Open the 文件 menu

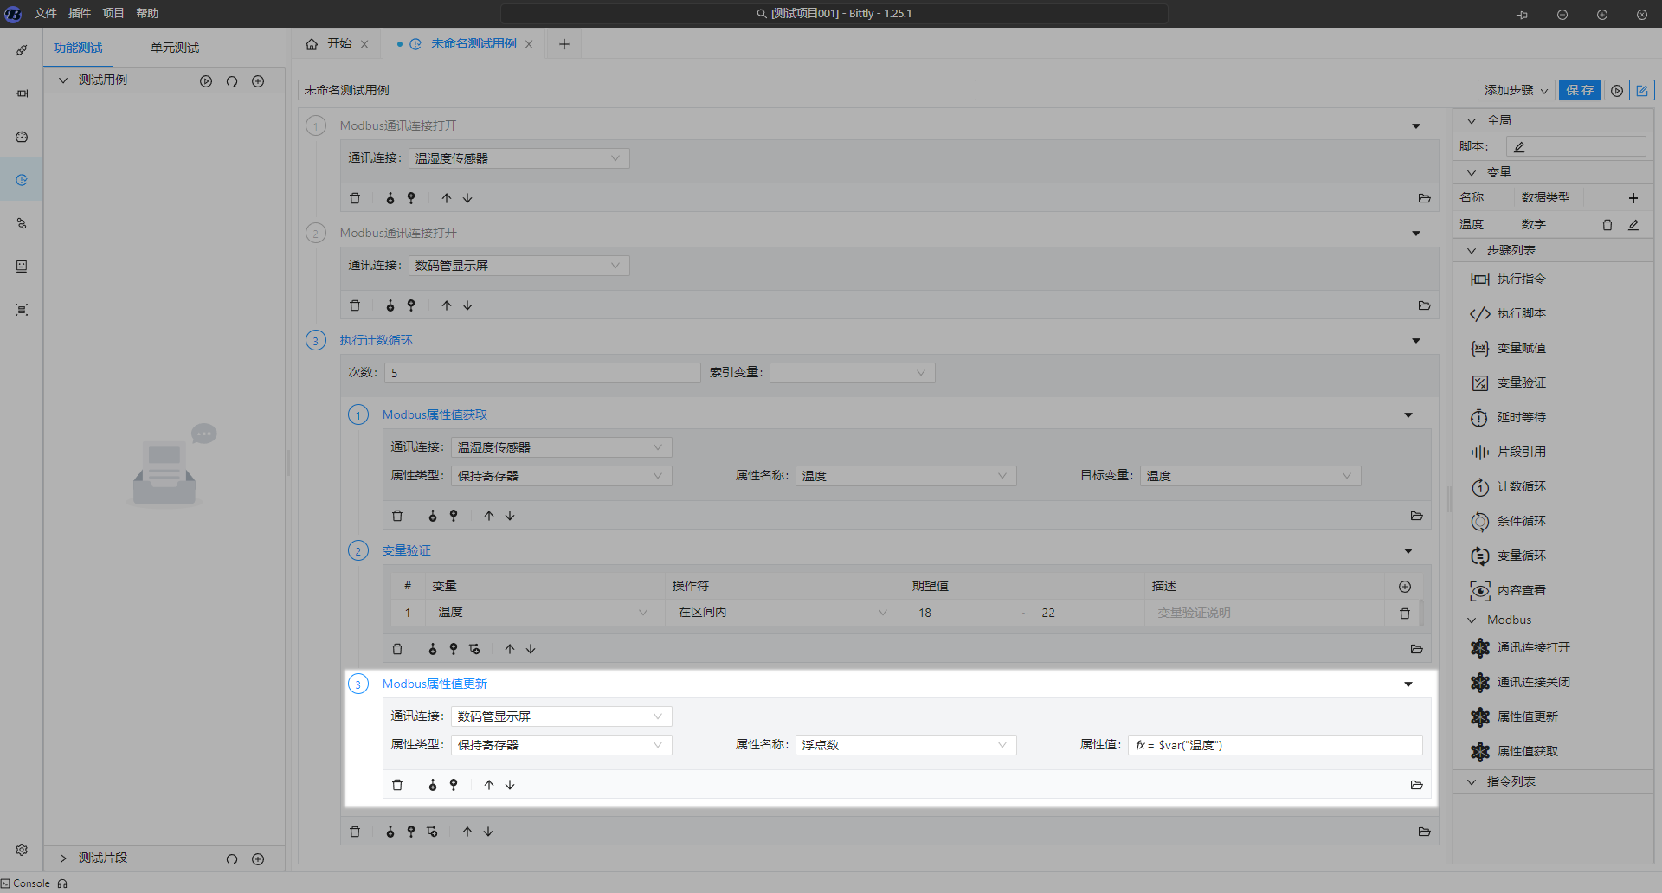click(x=45, y=13)
